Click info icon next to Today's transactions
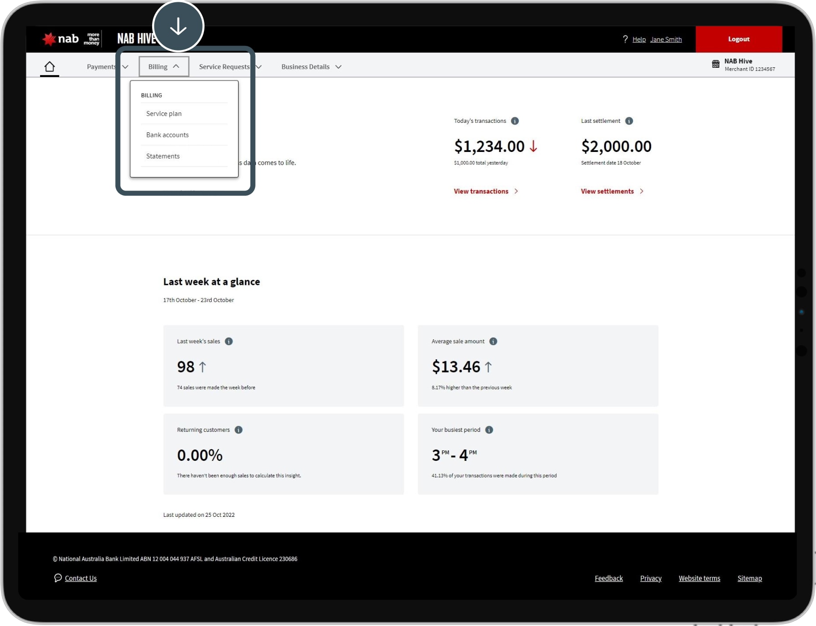 coord(515,121)
